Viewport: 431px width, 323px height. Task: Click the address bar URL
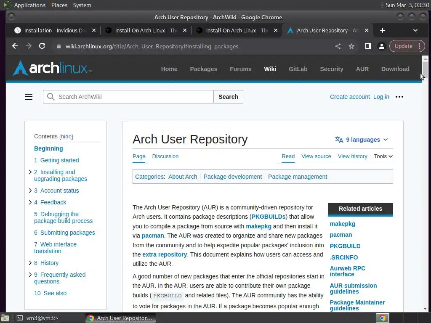click(152, 46)
